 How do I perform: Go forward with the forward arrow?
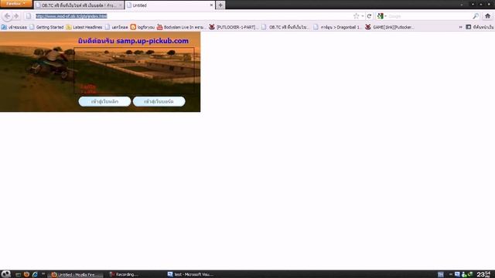[16, 16]
